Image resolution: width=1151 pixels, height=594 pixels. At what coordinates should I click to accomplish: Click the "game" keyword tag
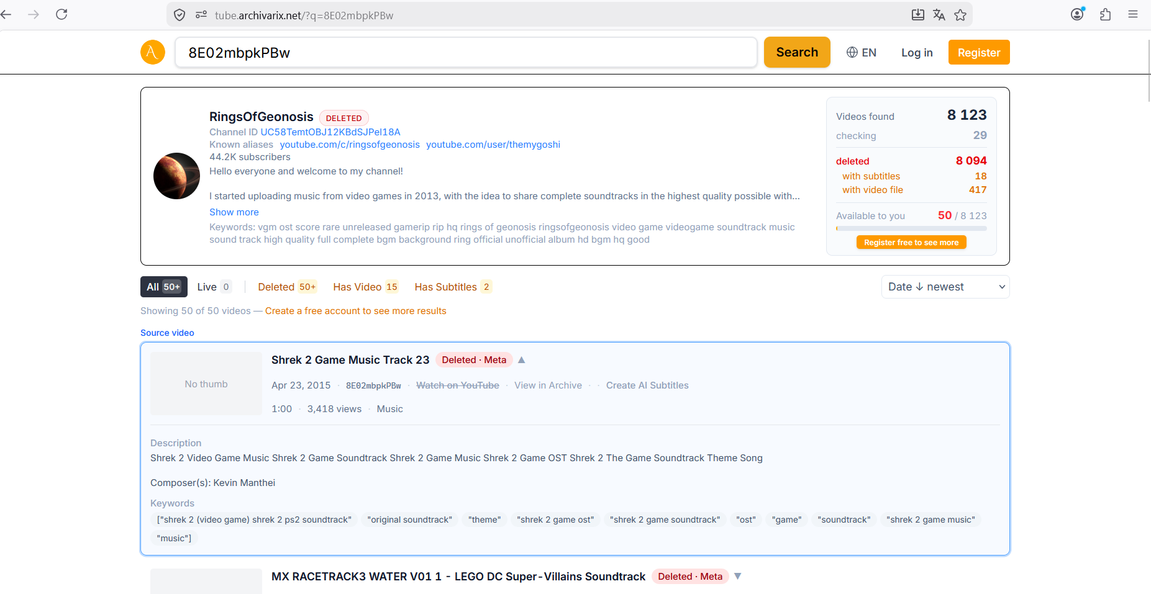pos(786,520)
